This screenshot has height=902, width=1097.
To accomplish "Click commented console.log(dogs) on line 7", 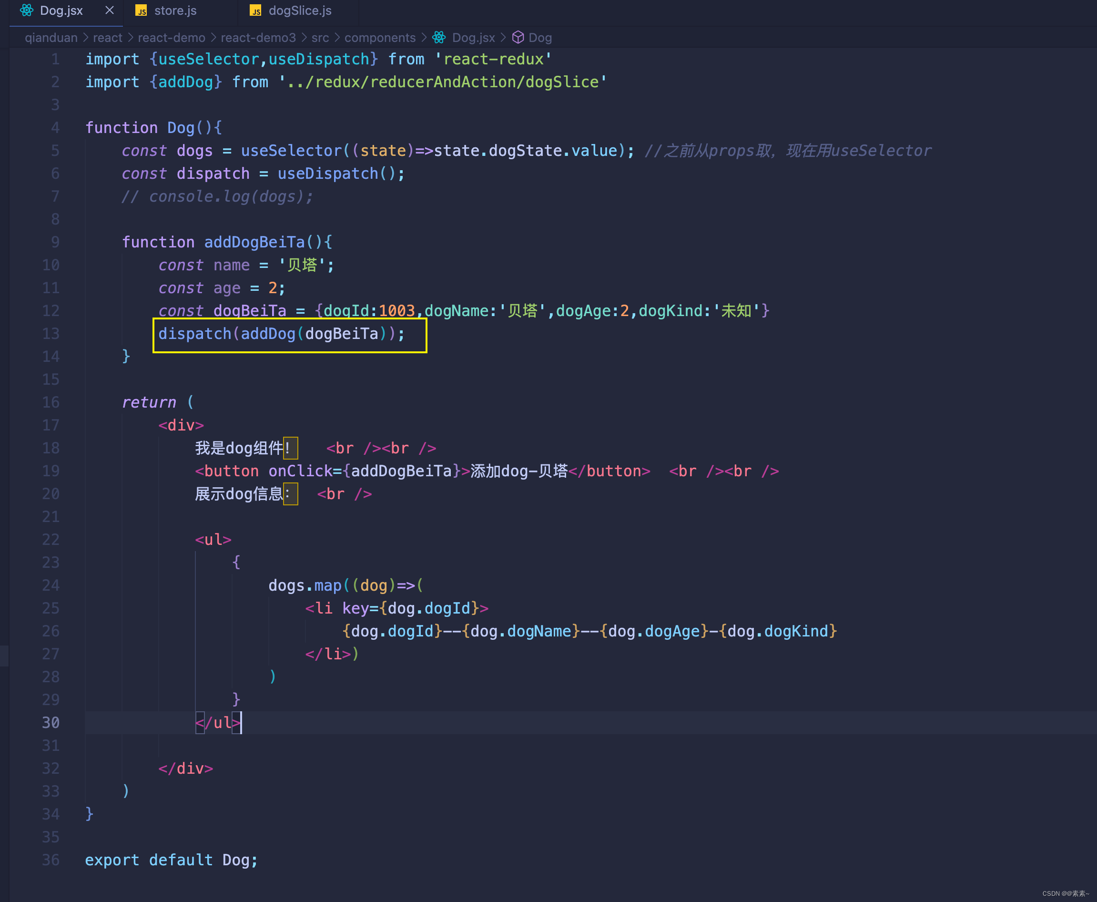I will pyautogui.click(x=217, y=196).
